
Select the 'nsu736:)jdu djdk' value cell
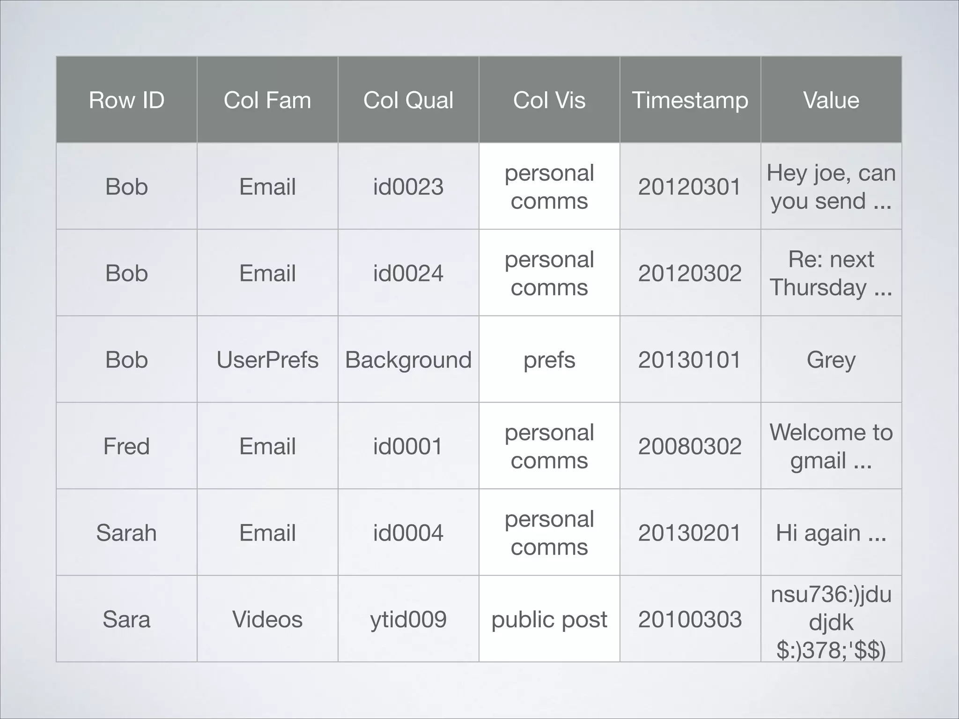(831, 619)
